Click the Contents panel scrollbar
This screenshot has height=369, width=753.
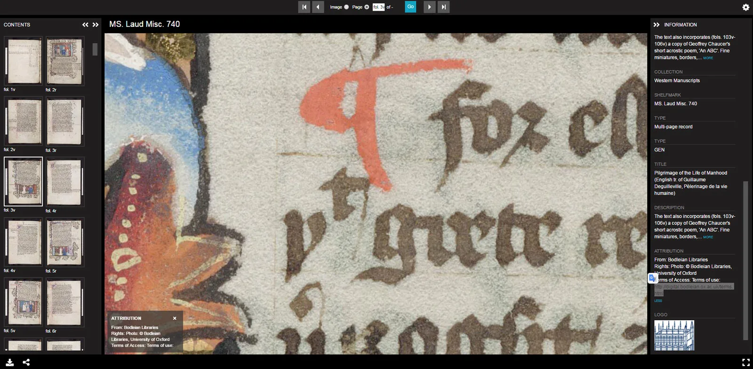(95, 49)
